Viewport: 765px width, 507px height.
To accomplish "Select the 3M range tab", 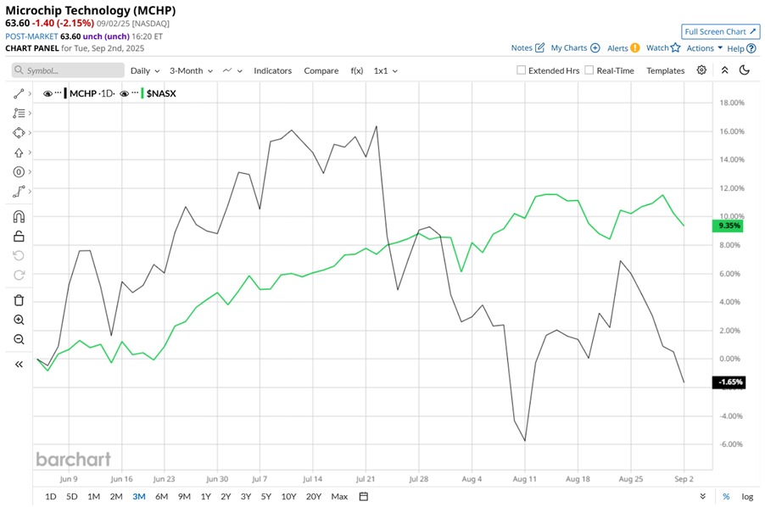I will tap(139, 496).
